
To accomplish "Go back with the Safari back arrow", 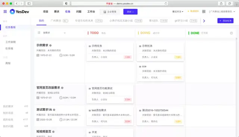I will 16,3.
